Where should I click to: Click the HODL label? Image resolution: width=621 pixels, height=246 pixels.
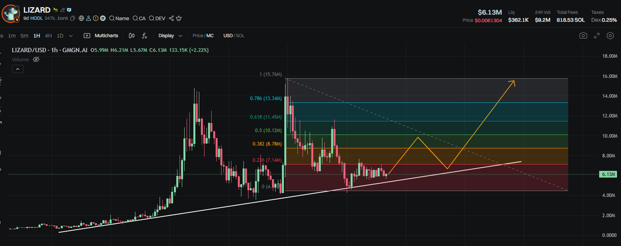point(36,18)
